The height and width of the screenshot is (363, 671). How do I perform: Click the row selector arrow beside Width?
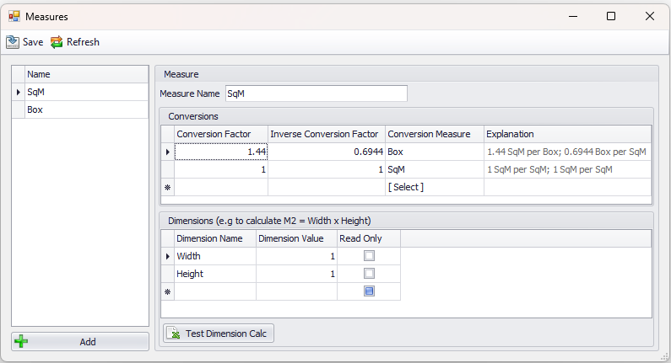click(168, 256)
